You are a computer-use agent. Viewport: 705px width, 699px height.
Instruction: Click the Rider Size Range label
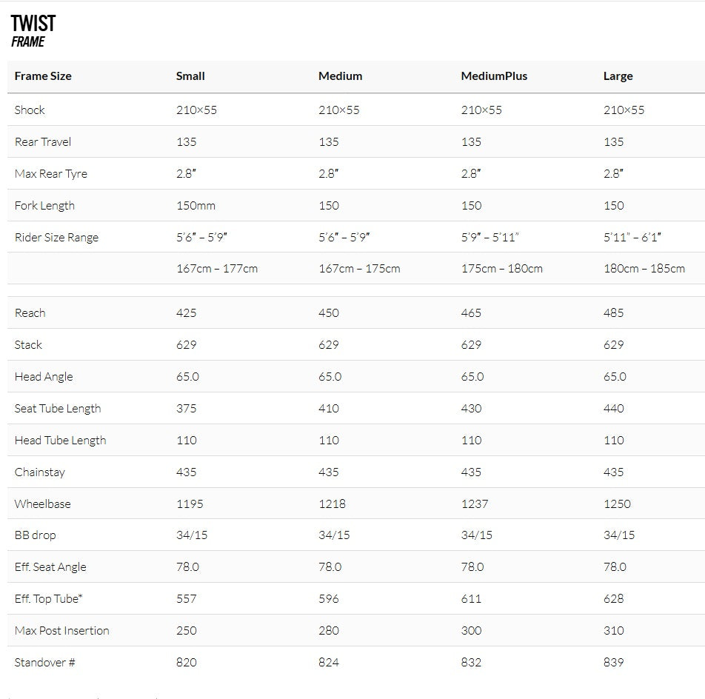pyautogui.click(x=56, y=238)
